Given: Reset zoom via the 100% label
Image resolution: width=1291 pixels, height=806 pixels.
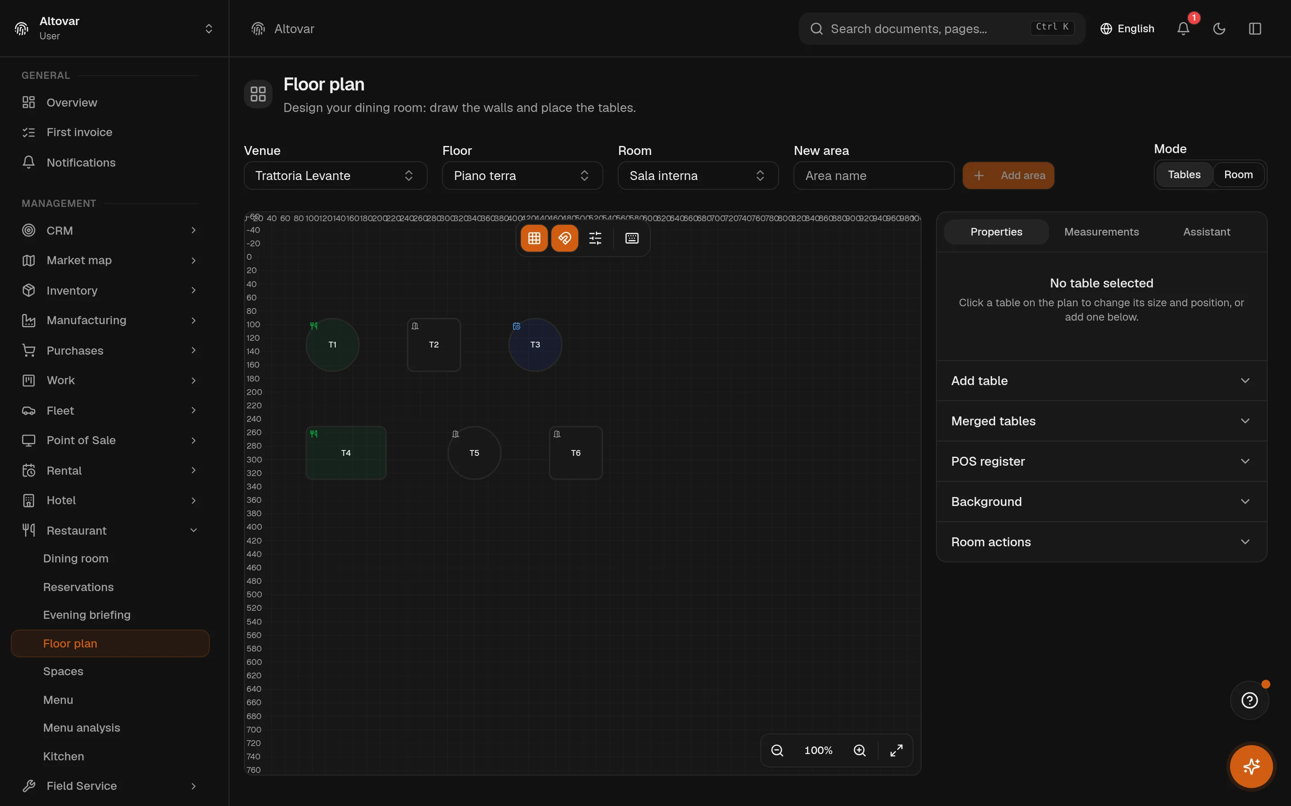Looking at the screenshot, I should pos(819,750).
